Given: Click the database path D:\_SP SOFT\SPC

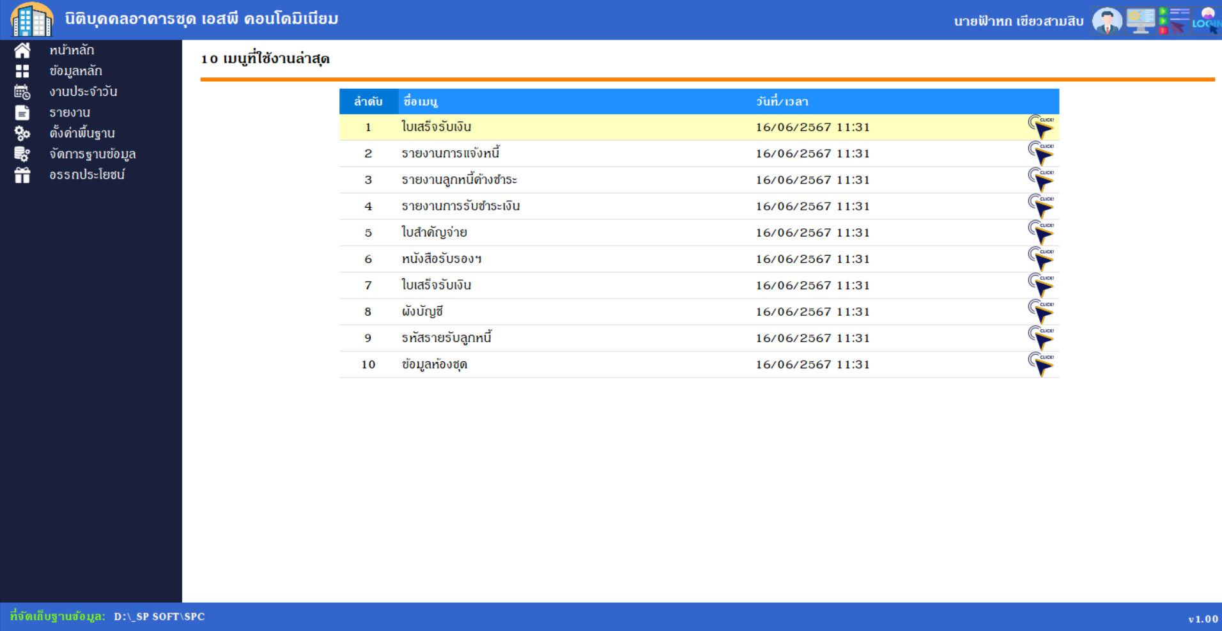Looking at the screenshot, I should [x=160, y=617].
